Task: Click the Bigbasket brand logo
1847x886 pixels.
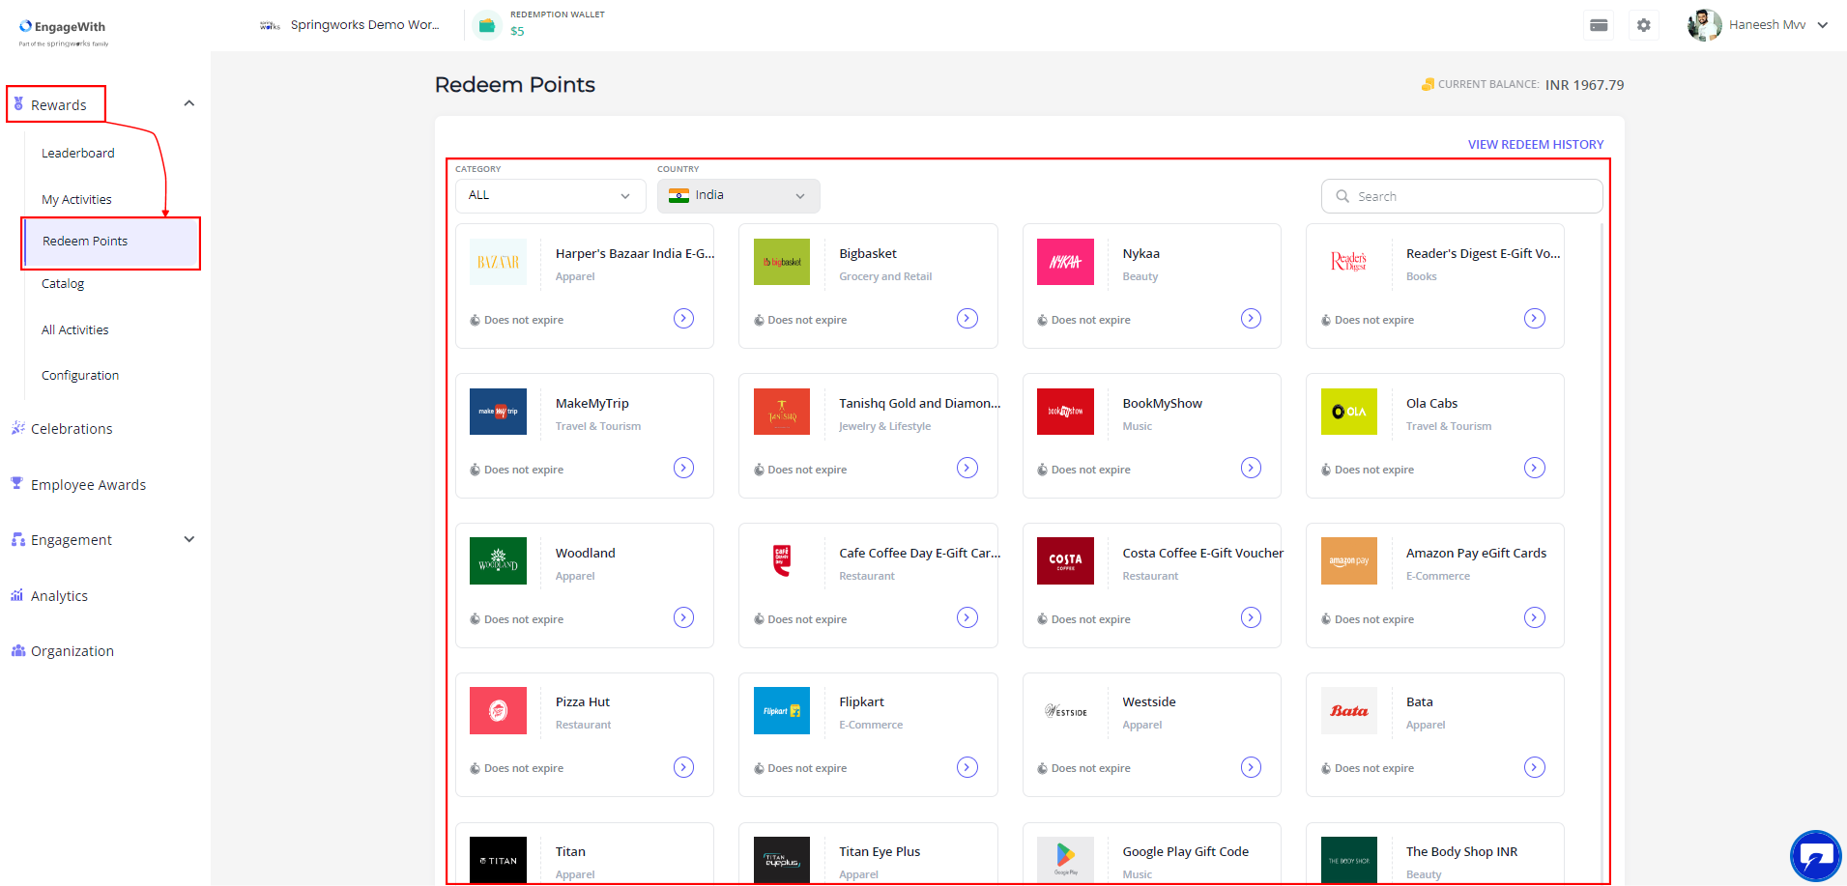Action: [782, 262]
